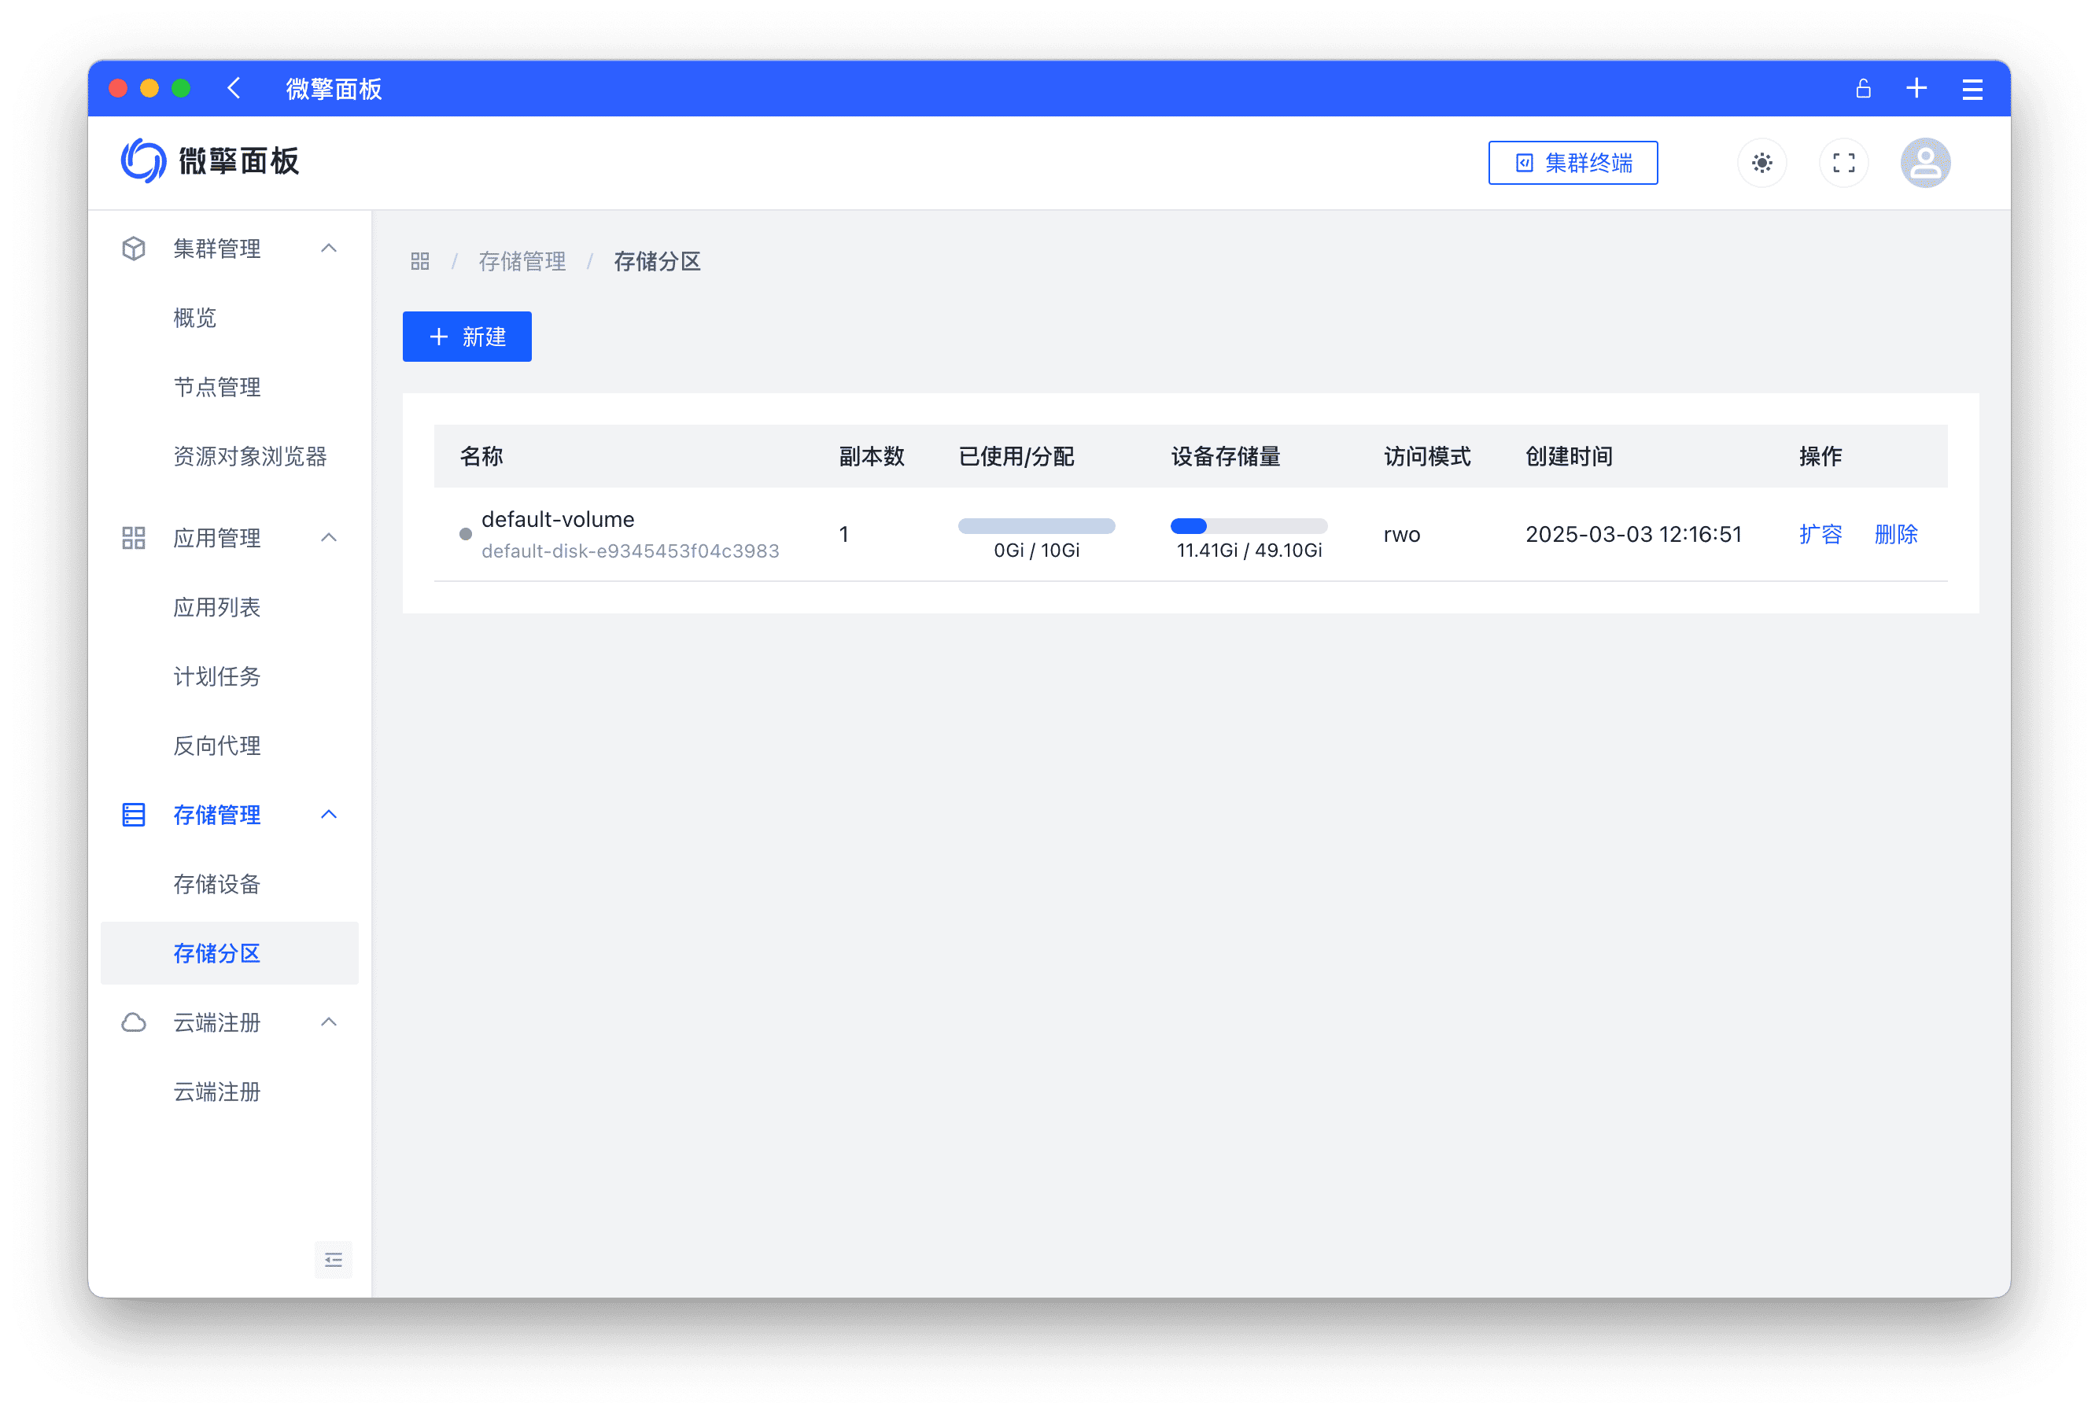Toggle light/dark theme sun icon

pyautogui.click(x=1761, y=164)
